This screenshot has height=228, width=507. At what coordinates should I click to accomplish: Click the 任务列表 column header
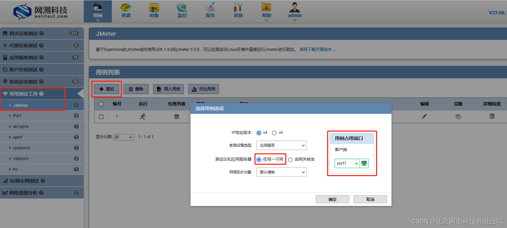click(177, 104)
